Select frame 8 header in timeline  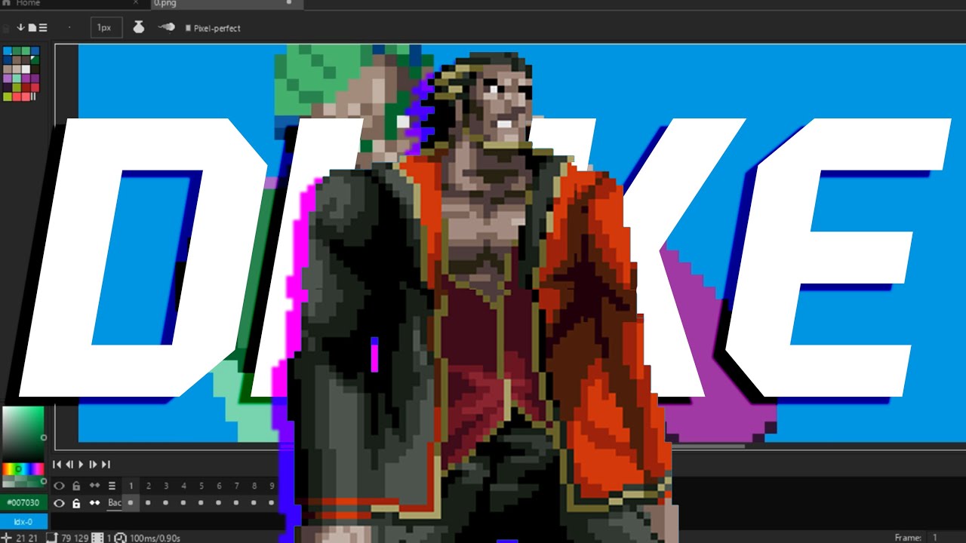click(254, 486)
